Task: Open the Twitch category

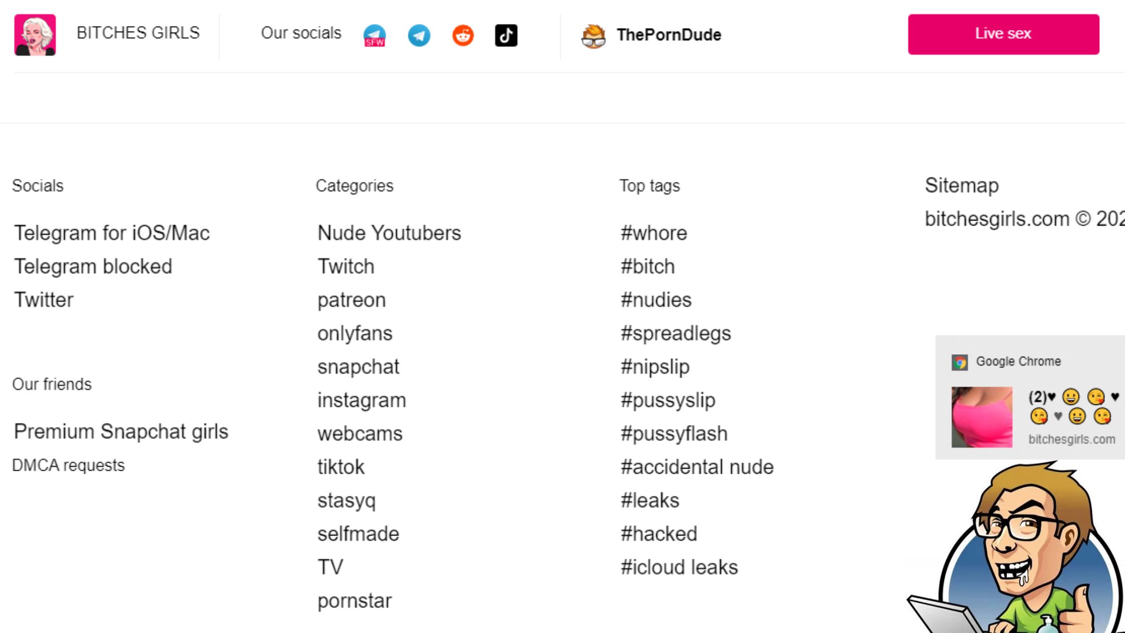Action: click(x=346, y=266)
